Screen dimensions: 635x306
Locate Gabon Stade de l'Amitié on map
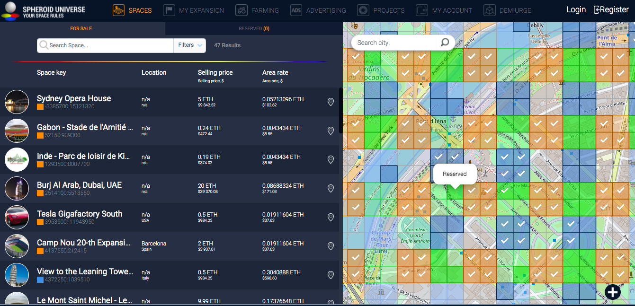[x=331, y=131]
